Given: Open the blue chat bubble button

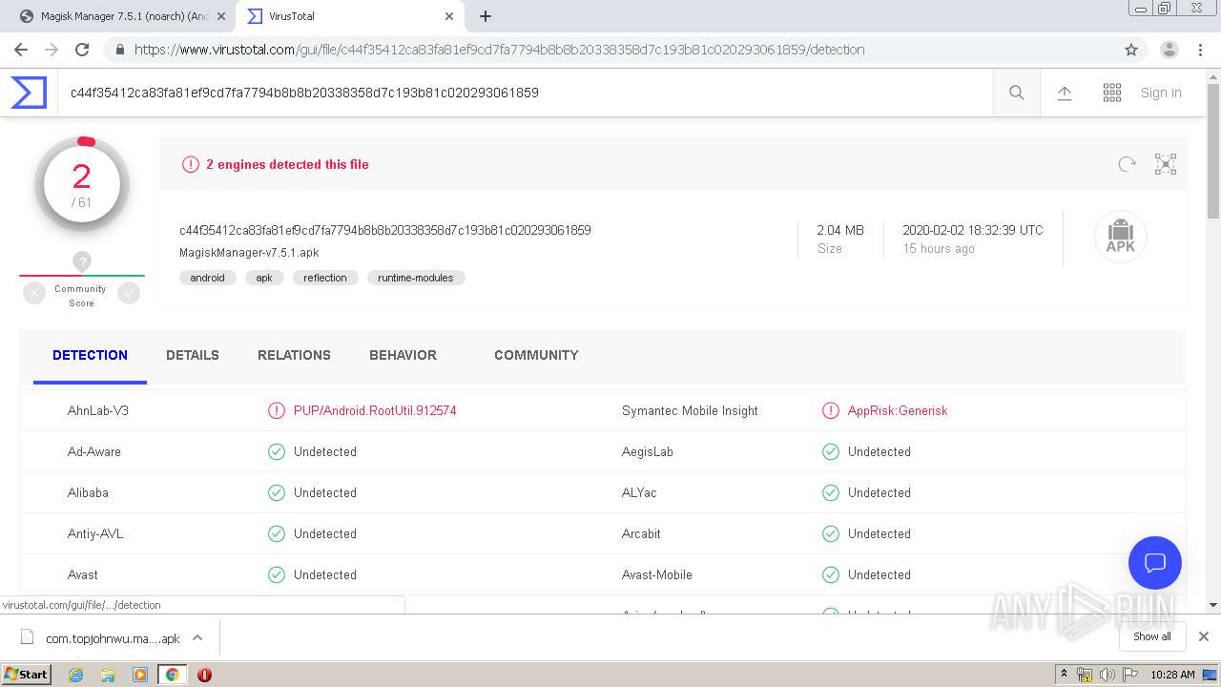Looking at the screenshot, I should pyautogui.click(x=1155, y=563).
